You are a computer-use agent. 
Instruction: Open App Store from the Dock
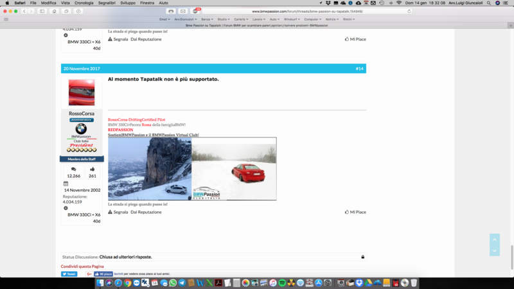point(318,283)
